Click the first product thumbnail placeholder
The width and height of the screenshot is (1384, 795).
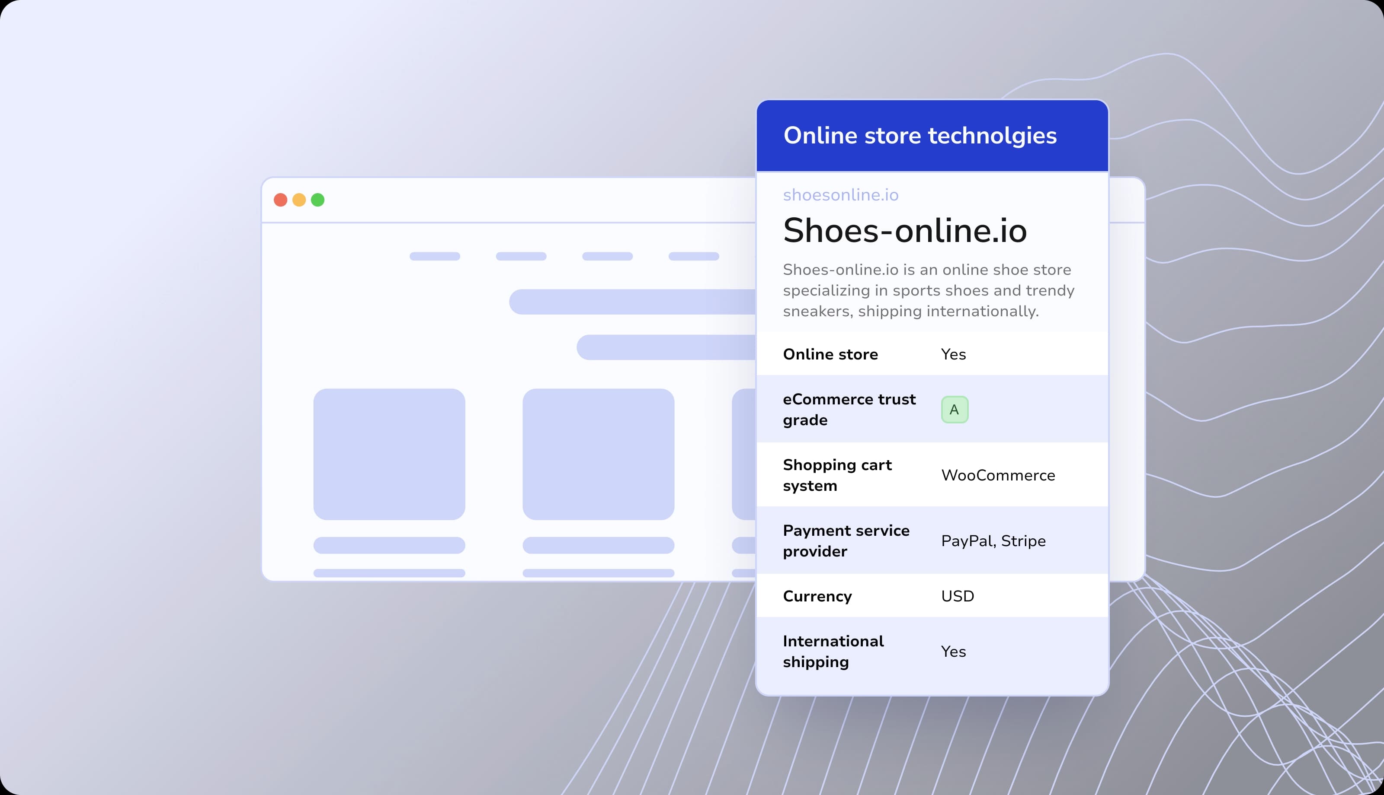pos(389,454)
